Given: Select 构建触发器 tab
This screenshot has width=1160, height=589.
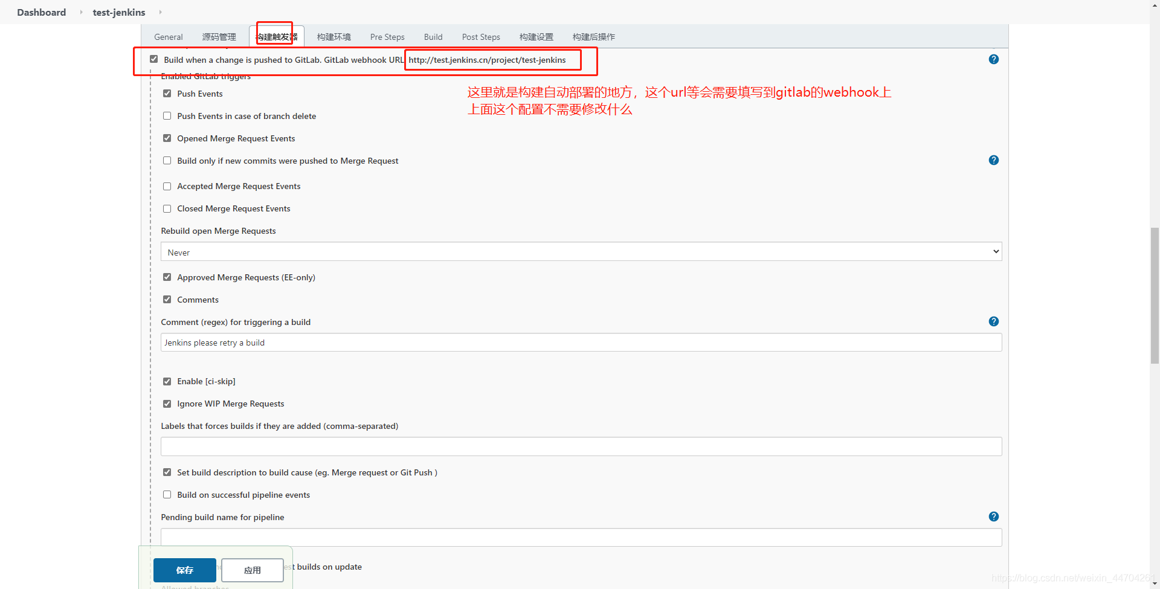Looking at the screenshot, I should click(x=277, y=37).
